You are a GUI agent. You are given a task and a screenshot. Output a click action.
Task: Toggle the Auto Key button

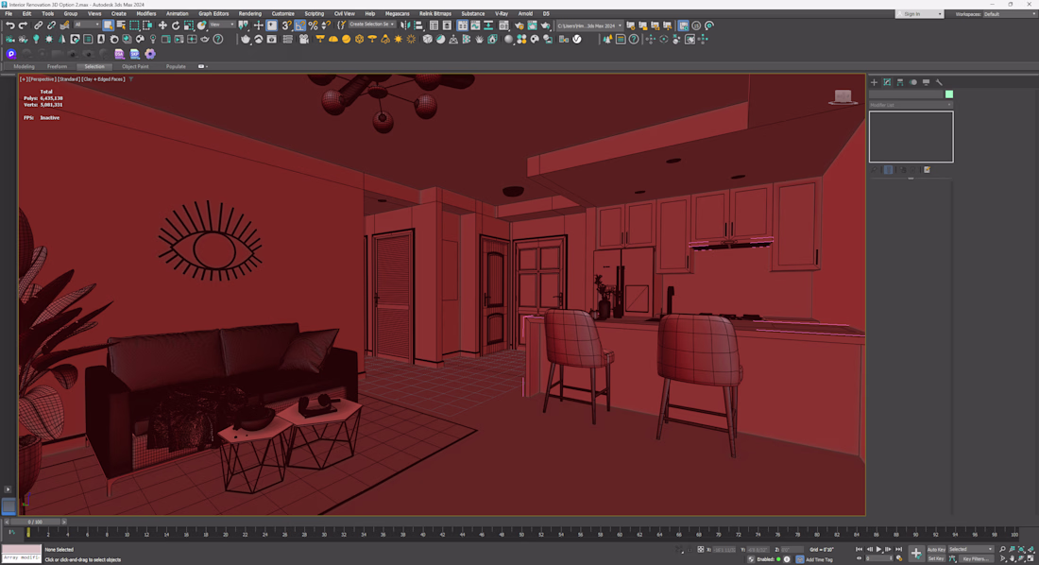(x=936, y=549)
